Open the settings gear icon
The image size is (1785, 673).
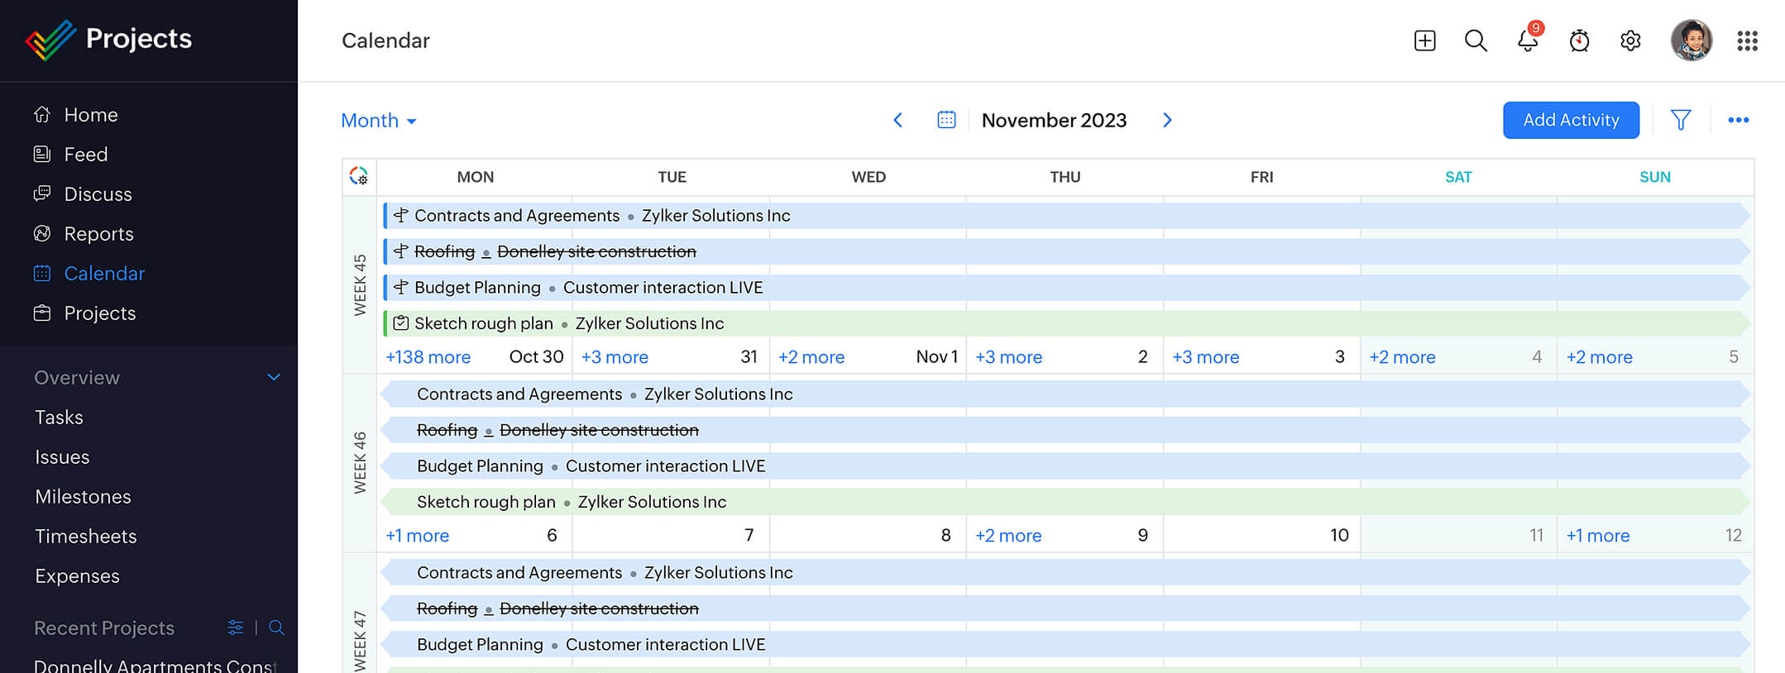1630,41
